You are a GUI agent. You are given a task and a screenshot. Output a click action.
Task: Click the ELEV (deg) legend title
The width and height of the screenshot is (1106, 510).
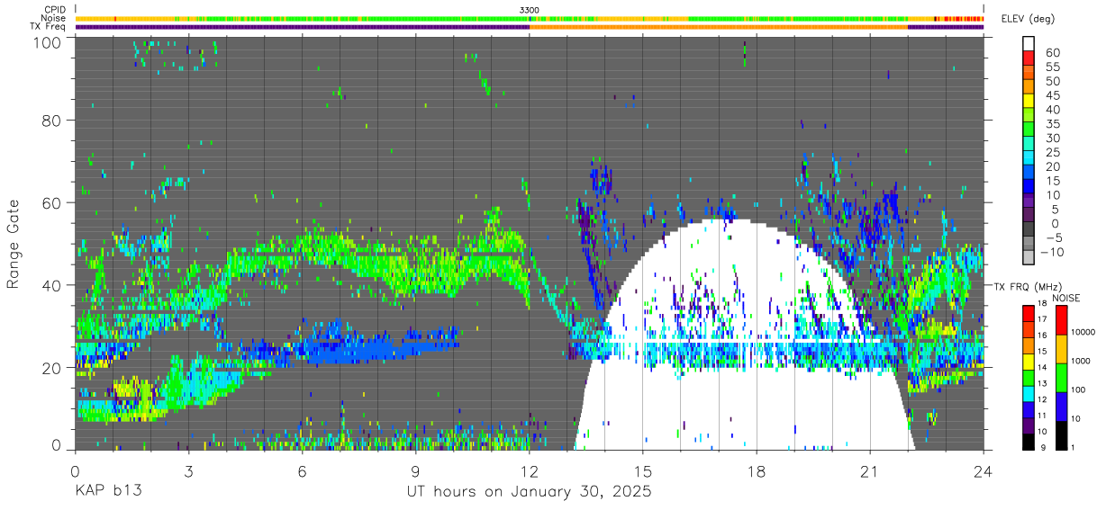[x=1028, y=18]
